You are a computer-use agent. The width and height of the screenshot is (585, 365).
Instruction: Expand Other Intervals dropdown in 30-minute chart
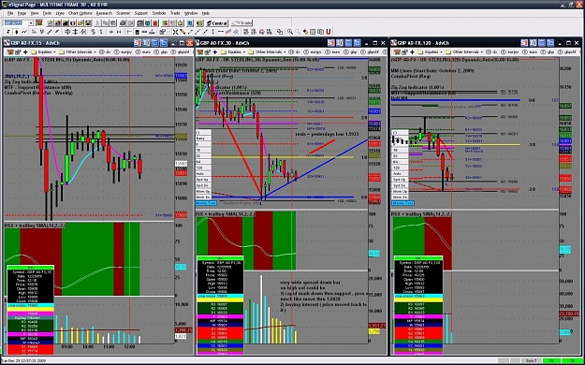[268, 51]
